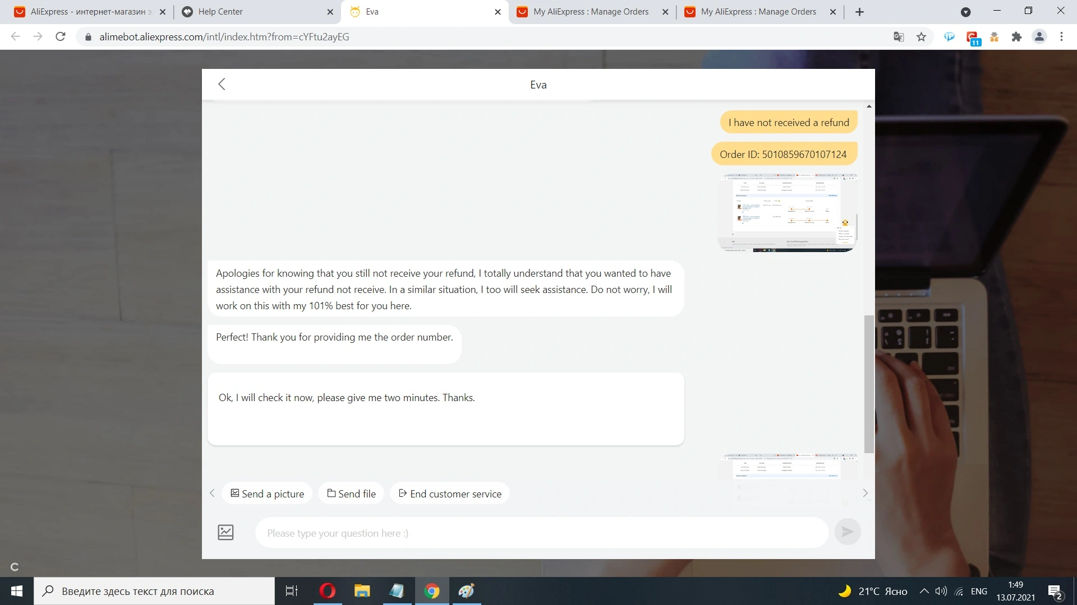Open the Windows Start menu
The height and width of the screenshot is (605, 1077).
tap(17, 591)
